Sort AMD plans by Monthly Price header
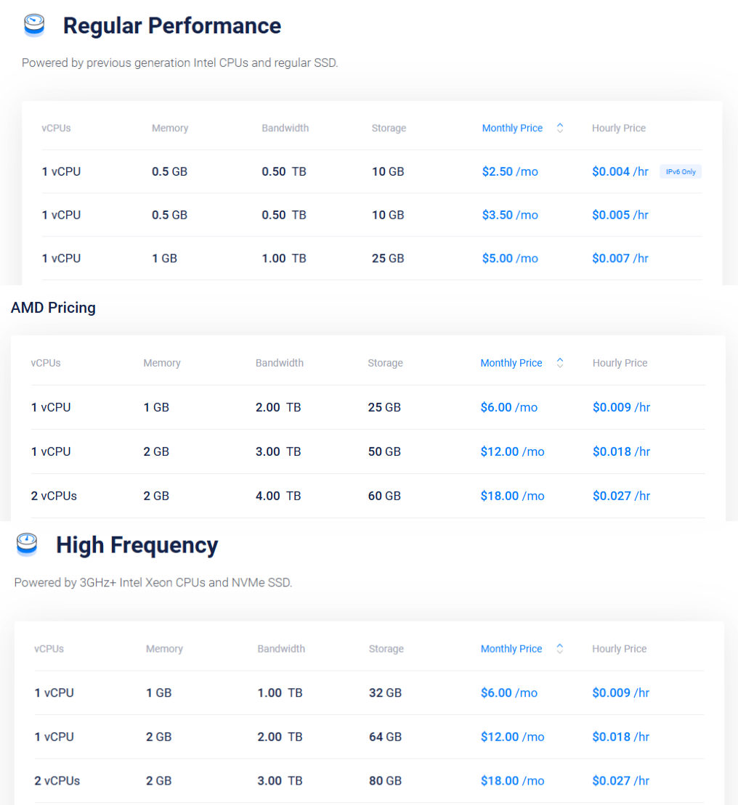The width and height of the screenshot is (738, 805). tap(511, 363)
